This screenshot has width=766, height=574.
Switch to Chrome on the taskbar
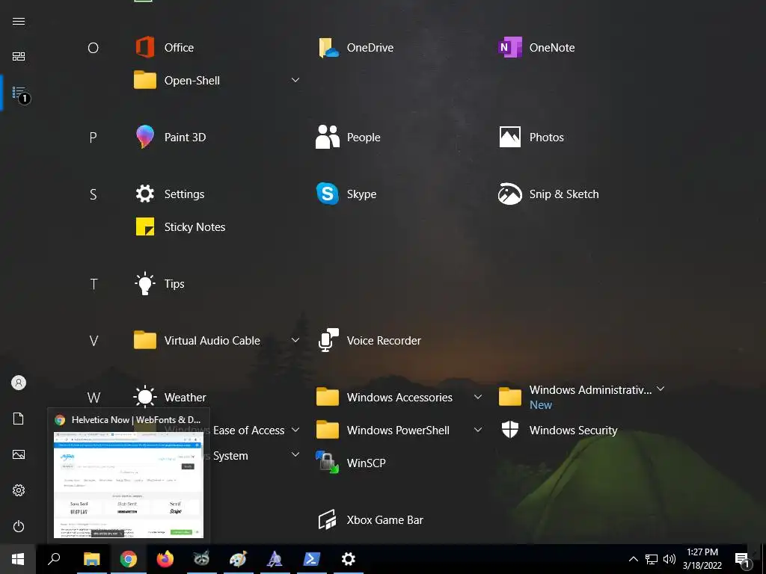pyautogui.click(x=129, y=559)
